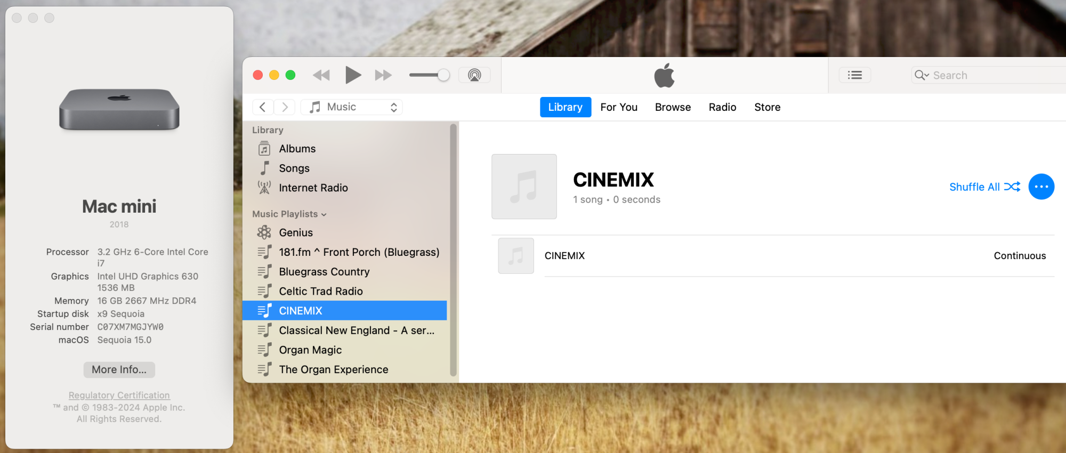Collapse the Music Playlists section

324,215
